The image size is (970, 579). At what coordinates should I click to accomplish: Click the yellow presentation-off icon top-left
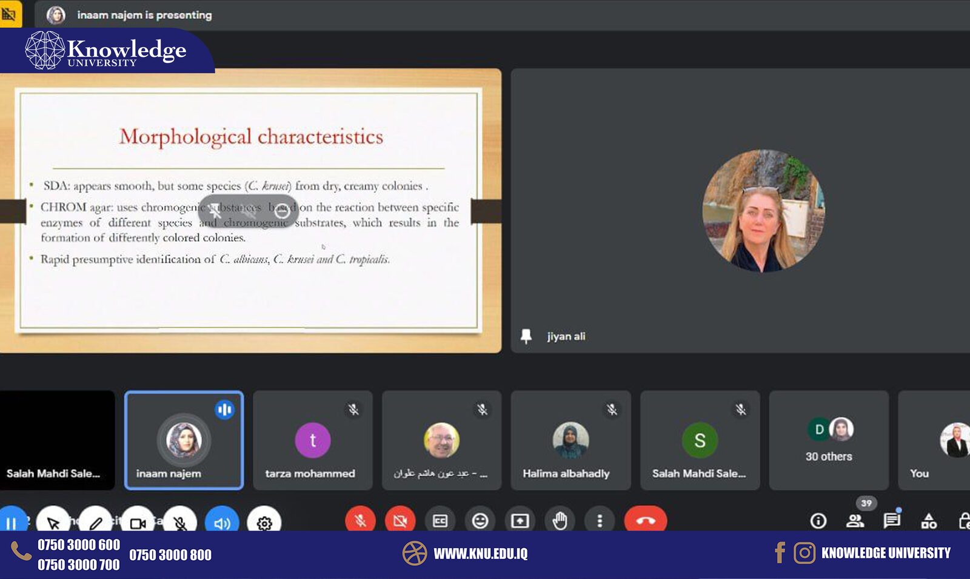pos(10,14)
